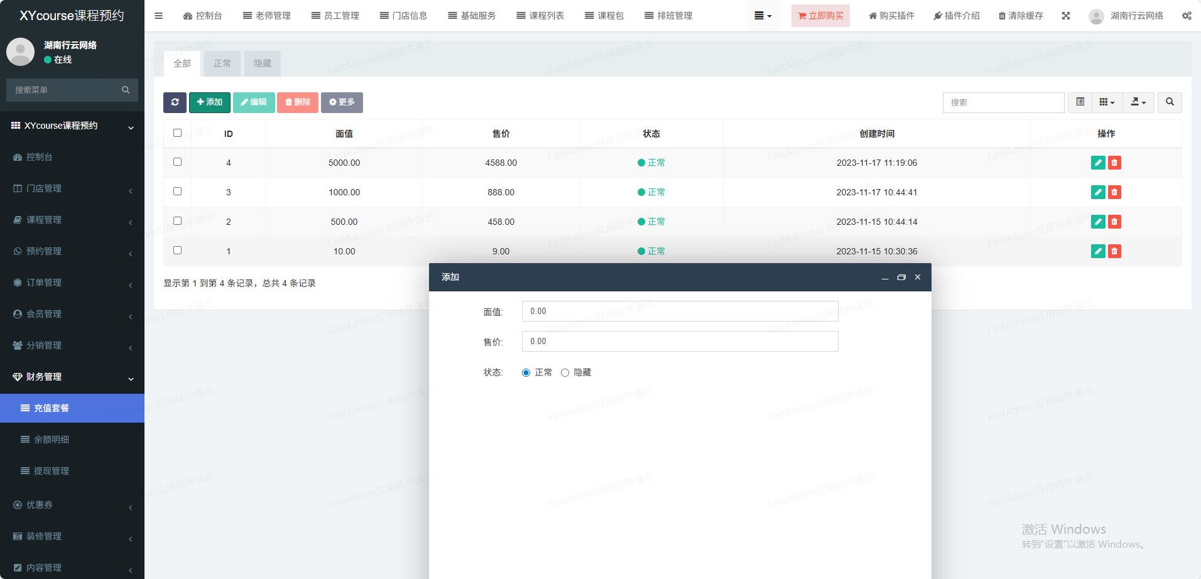Click the 售价 input field in the dialog

[680, 342]
